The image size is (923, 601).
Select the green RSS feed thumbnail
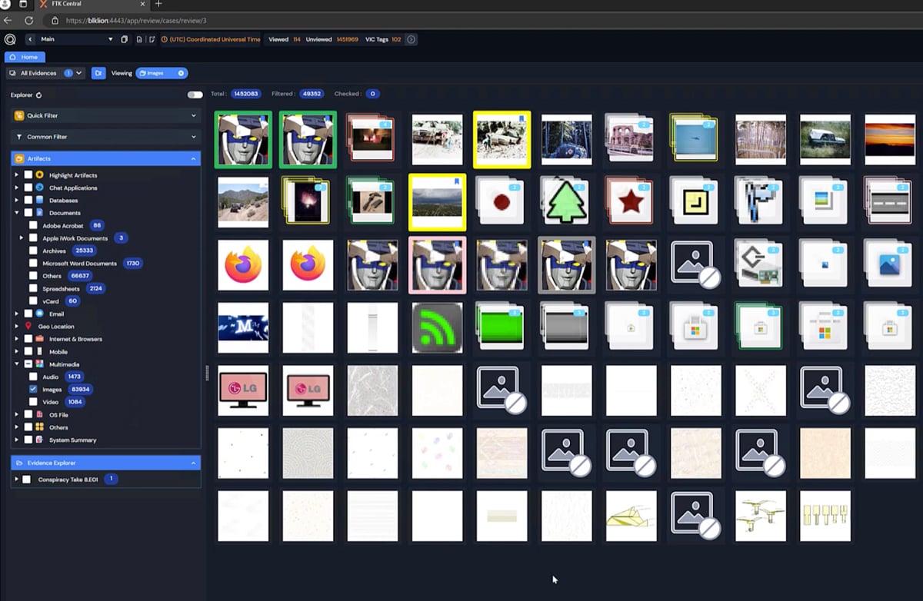coord(437,328)
